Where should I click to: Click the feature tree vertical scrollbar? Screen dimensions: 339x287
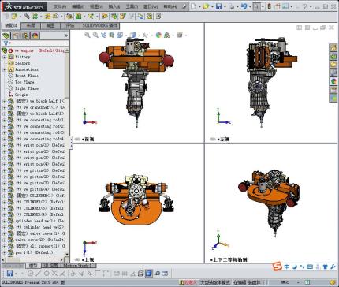pos(67,152)
